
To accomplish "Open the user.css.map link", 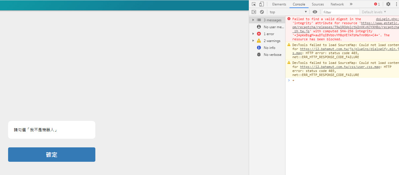I will pyautogui.click(x=340, y=67).
